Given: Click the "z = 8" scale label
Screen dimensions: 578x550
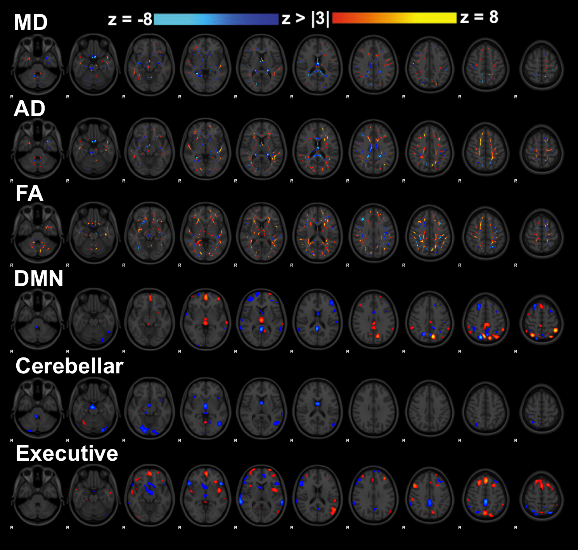Looking at the screenshot, I should pos(479,17).
